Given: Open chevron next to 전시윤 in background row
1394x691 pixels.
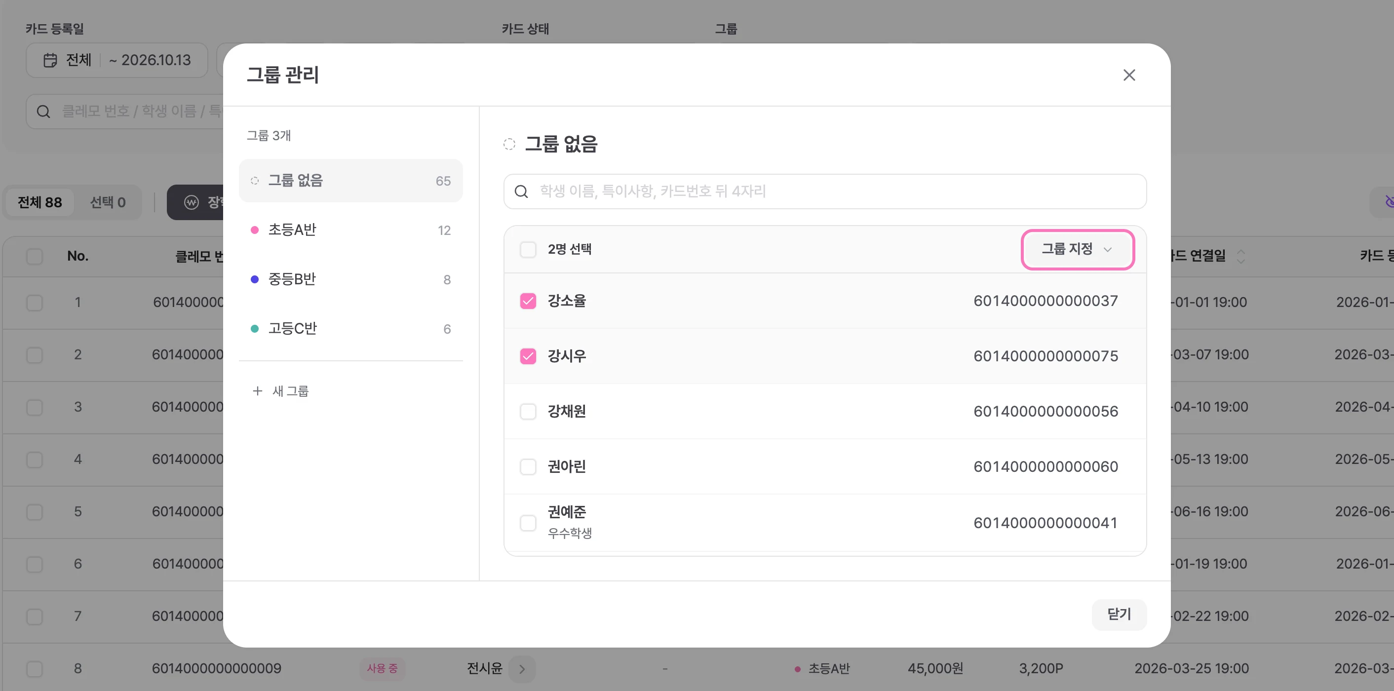Looking at the screenshot, I should [x=522, y=668].
